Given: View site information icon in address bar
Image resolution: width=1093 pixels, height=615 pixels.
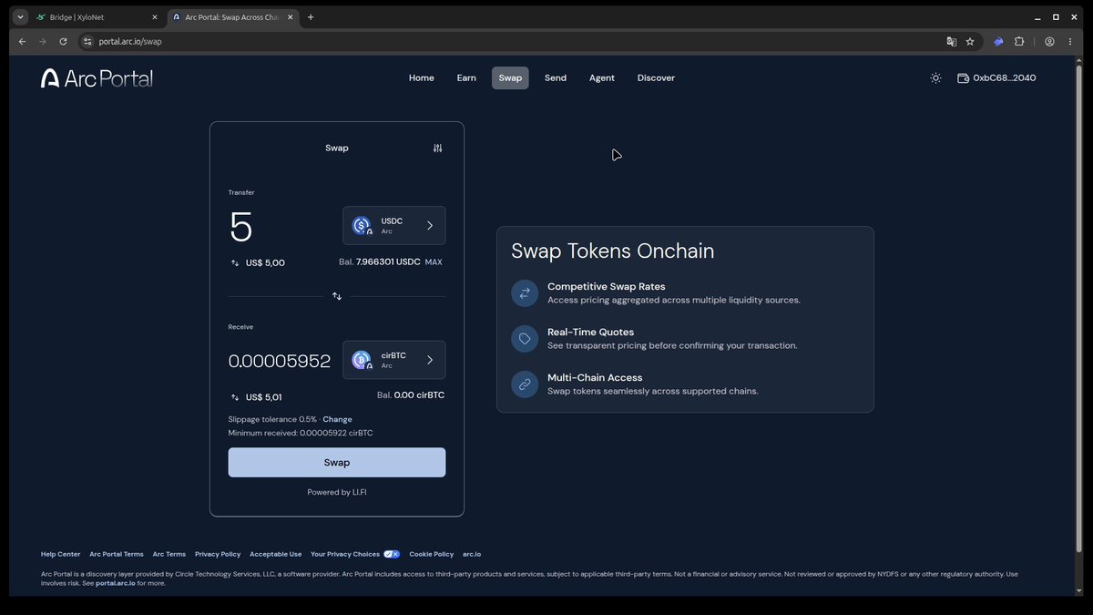Looking at the screenshot, I should point(87,41).
